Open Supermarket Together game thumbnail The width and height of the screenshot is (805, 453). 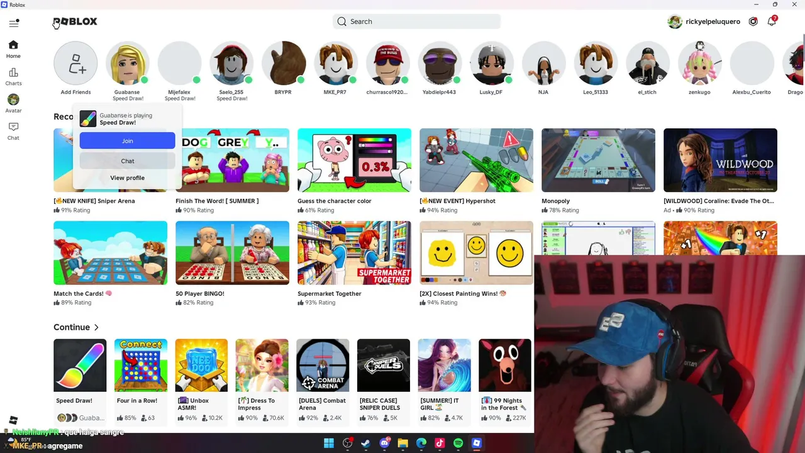click(x=354, y=252)
